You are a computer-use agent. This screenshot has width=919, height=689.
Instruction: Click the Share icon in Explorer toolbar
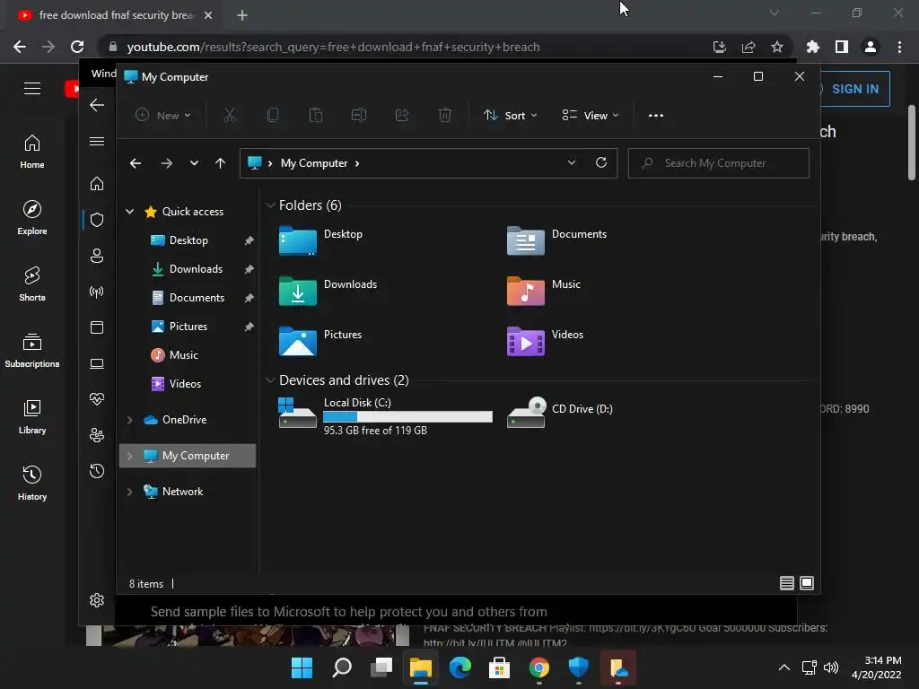pyautogui.click(x=402, y=116)
